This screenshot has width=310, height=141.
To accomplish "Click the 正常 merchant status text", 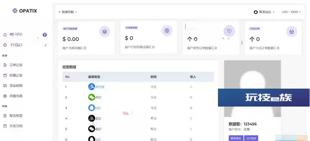I will pos(247,130).
